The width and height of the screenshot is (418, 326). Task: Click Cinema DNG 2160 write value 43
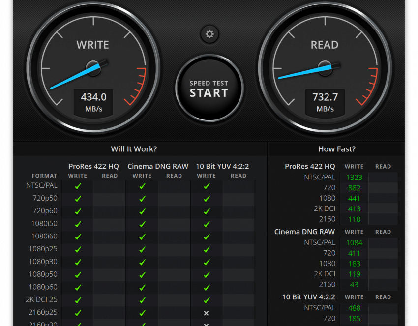(x=354, y=285)
